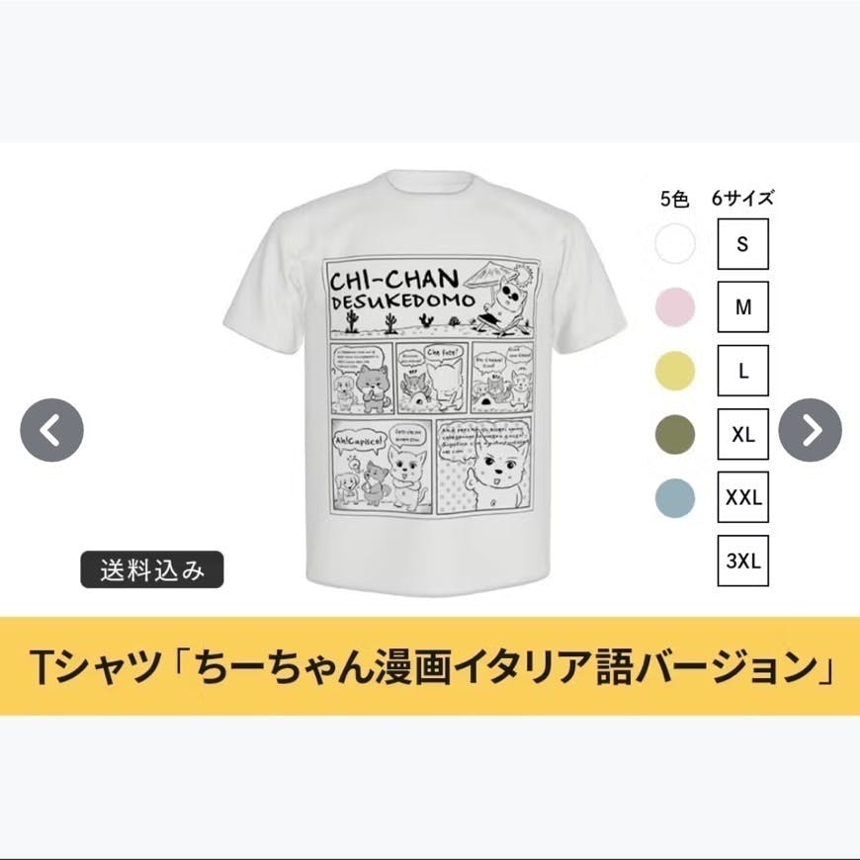Image resolution: width=860 pixels, height=860 pixels.
Task: Click the 送料込み shipping-included badge
Action: point(152,569)
